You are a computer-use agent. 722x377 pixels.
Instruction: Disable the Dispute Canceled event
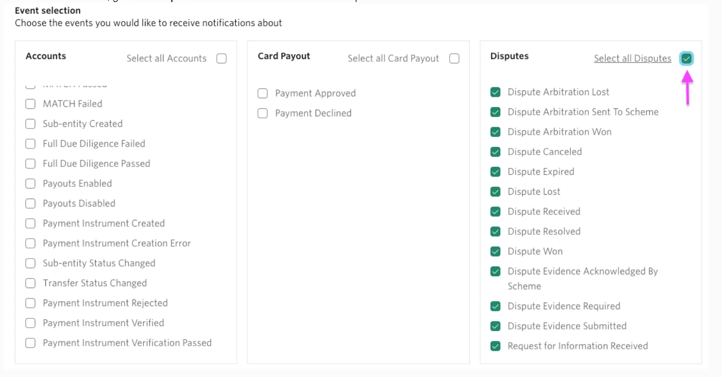pyautogui.click(x=495, y=152)
